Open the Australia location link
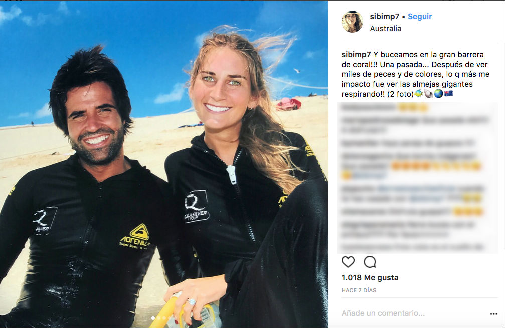Screen dimensions: 505x328 [386, 29]
